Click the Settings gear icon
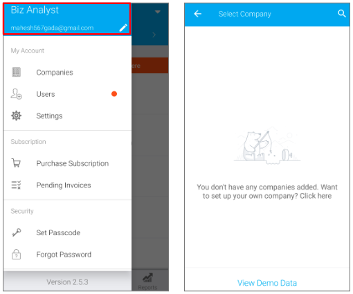Viewport: 353px width, 294px height. pos(16,116)
